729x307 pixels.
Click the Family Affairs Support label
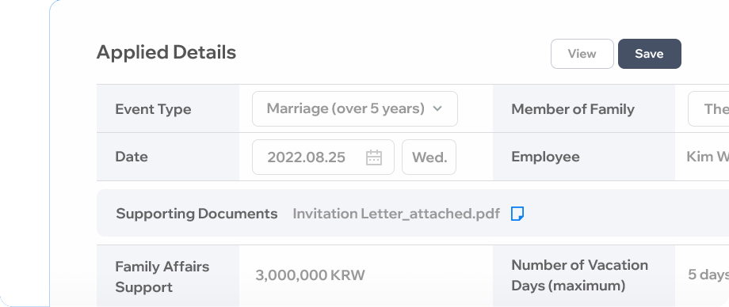click(x=162, y=277)
